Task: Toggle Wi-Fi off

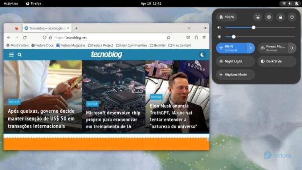Action: (x=231, y=48)
